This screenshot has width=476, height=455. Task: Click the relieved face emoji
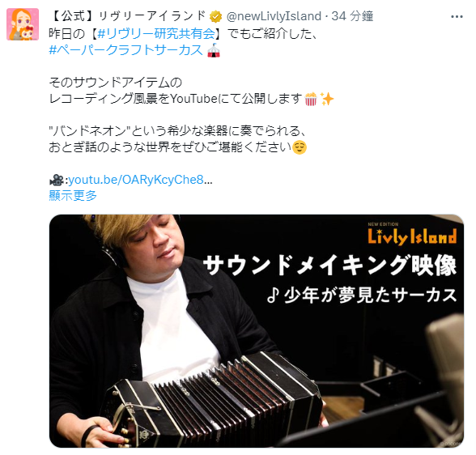(x=300, y=148)
